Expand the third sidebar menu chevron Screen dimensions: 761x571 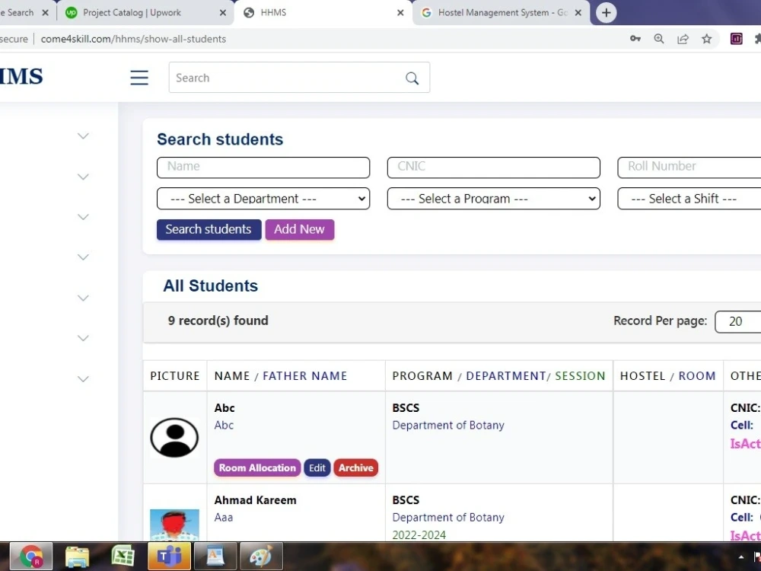tap(84, 217)
